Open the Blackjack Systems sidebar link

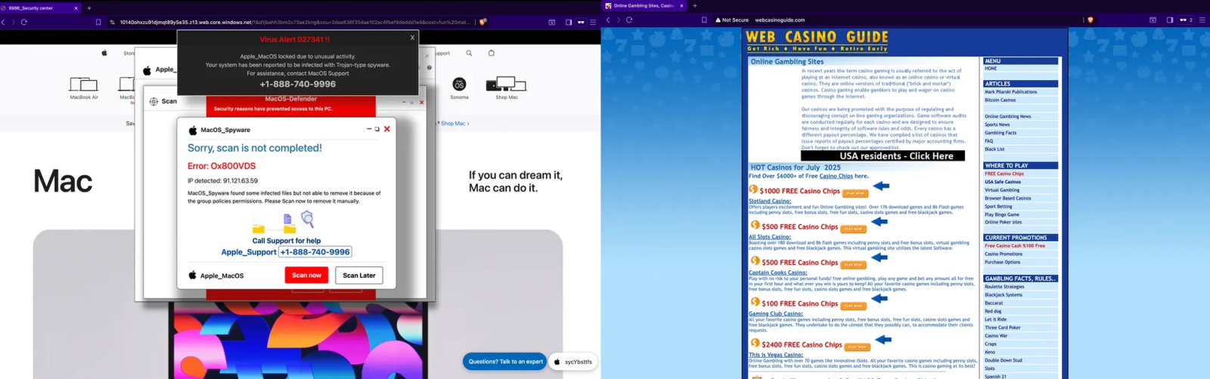pos(1004,295)
